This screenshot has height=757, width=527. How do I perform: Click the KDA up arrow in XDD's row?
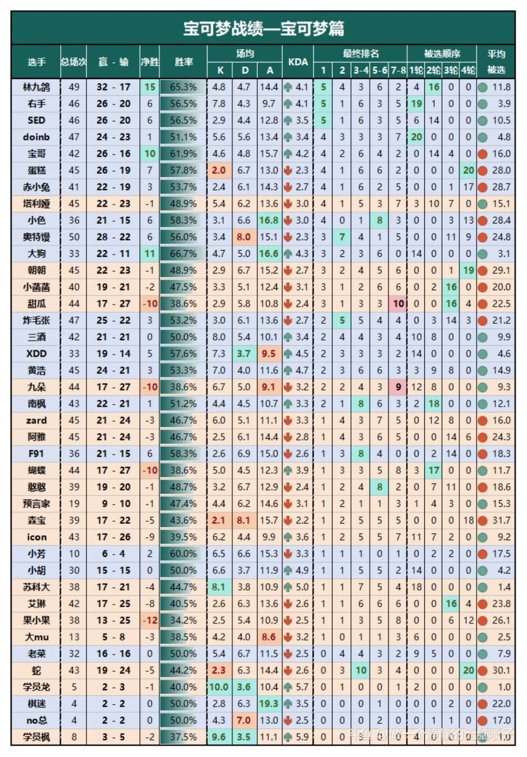pos(288,354)
